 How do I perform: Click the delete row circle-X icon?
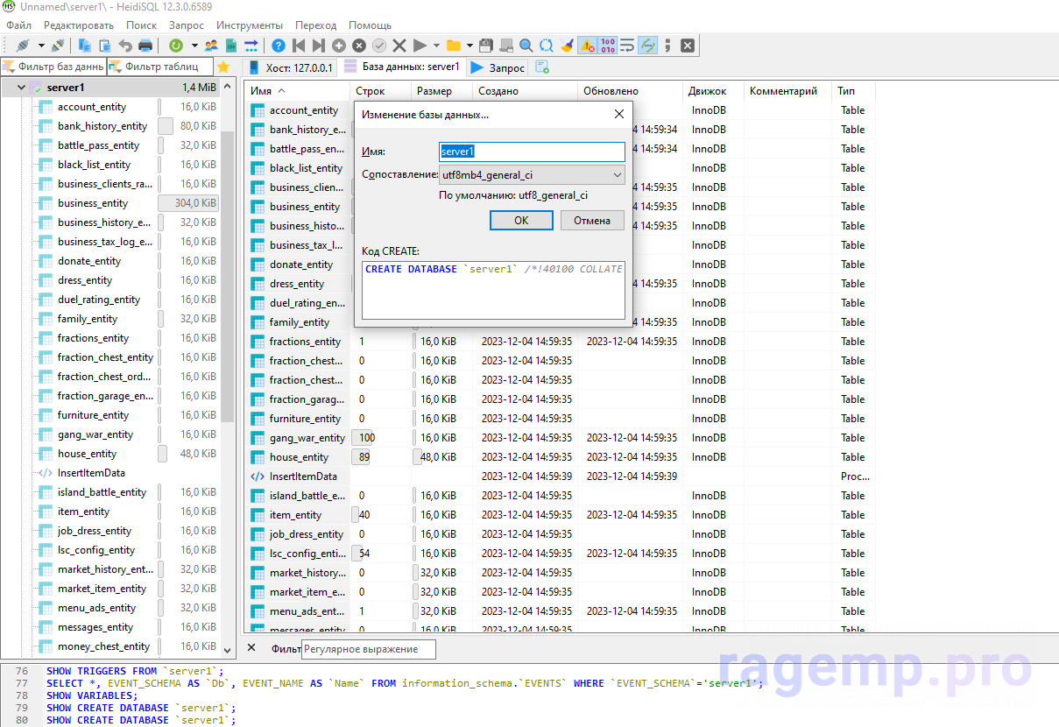click(359, 46)
